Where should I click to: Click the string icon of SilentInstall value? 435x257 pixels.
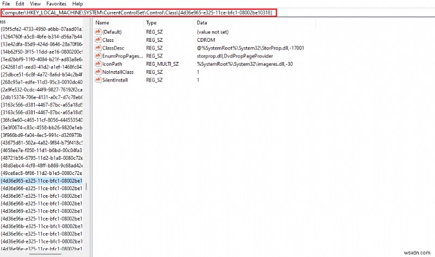[98, 80]
